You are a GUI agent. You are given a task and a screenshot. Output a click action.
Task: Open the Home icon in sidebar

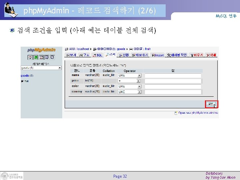(x=30, y=57)
